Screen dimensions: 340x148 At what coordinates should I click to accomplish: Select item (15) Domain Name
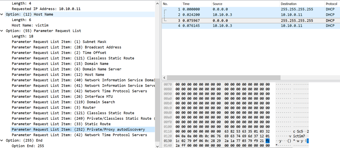(x=60, y=64)
